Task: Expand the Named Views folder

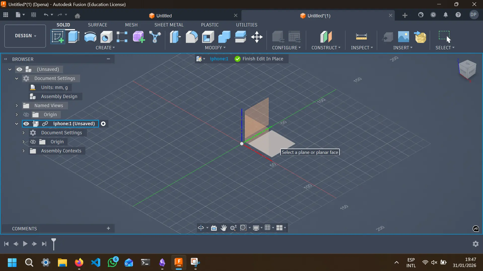Action: [17, 106]
